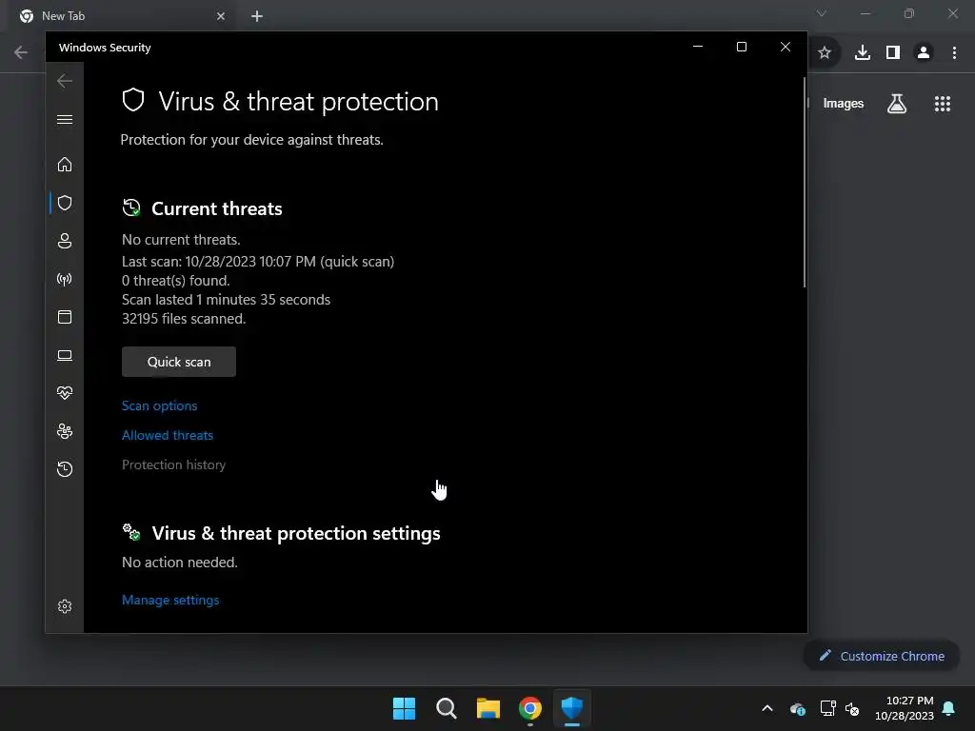Image resolution: width=975 pixels, height=731 pixels.
Task: Open Google apps grid in Chrome
Action: pos(943,104)
